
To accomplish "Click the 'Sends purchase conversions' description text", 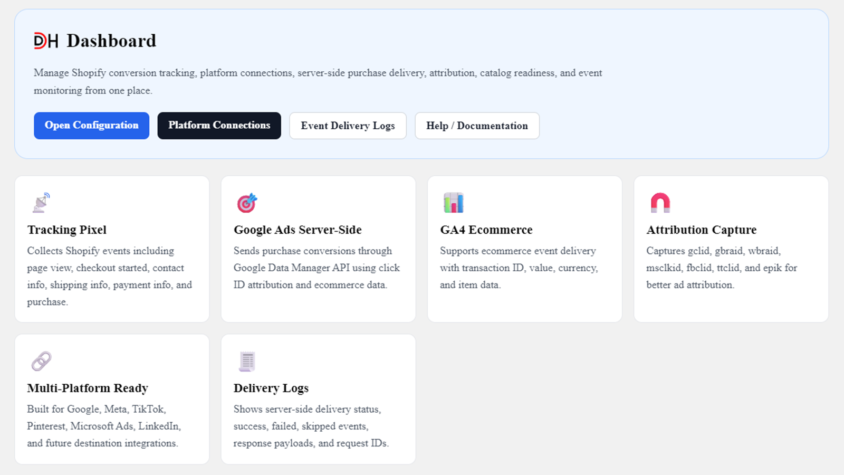I will [317, 268].
